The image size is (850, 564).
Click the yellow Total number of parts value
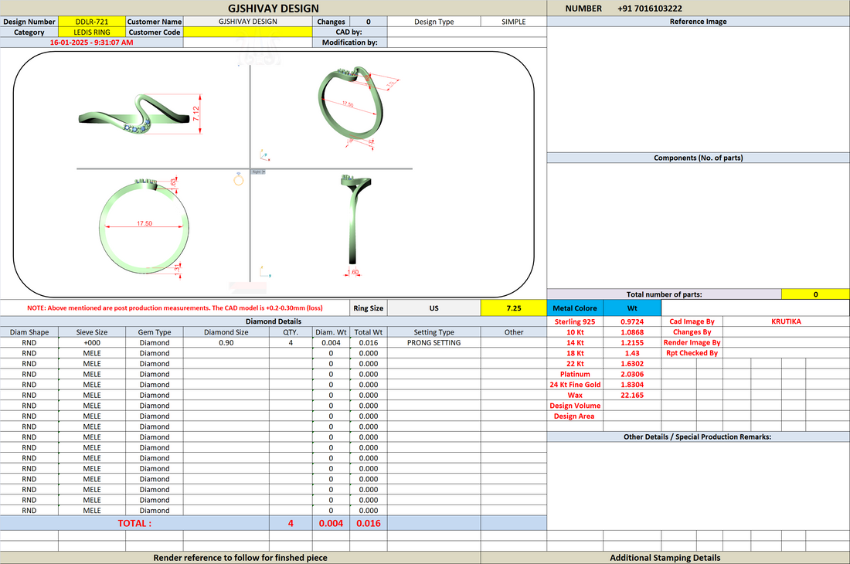click(x=815, y=294)
